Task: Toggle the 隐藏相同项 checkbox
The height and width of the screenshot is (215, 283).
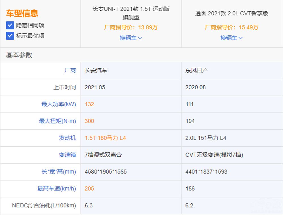Action: [x=10, y=25]
